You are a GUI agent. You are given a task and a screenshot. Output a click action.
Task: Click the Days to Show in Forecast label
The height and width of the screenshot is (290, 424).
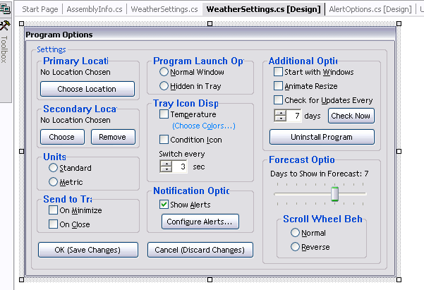point(320,174)
